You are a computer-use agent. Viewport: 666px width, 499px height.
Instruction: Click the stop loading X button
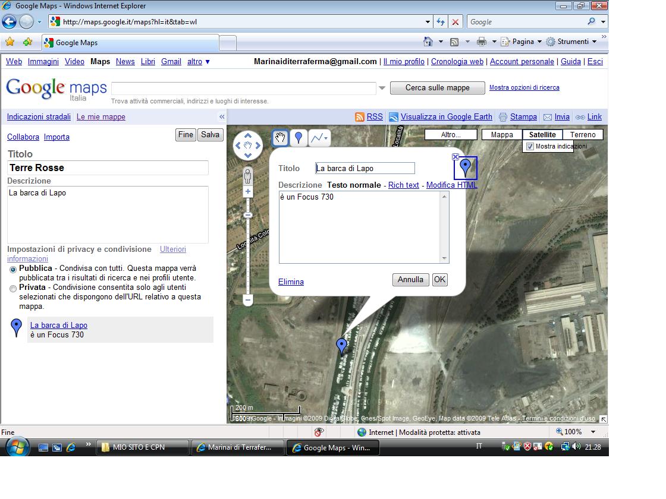point(455,21)
